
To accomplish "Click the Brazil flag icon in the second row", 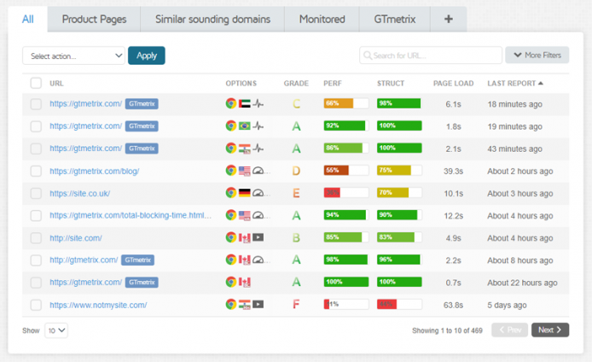I will tap(245, 126).
